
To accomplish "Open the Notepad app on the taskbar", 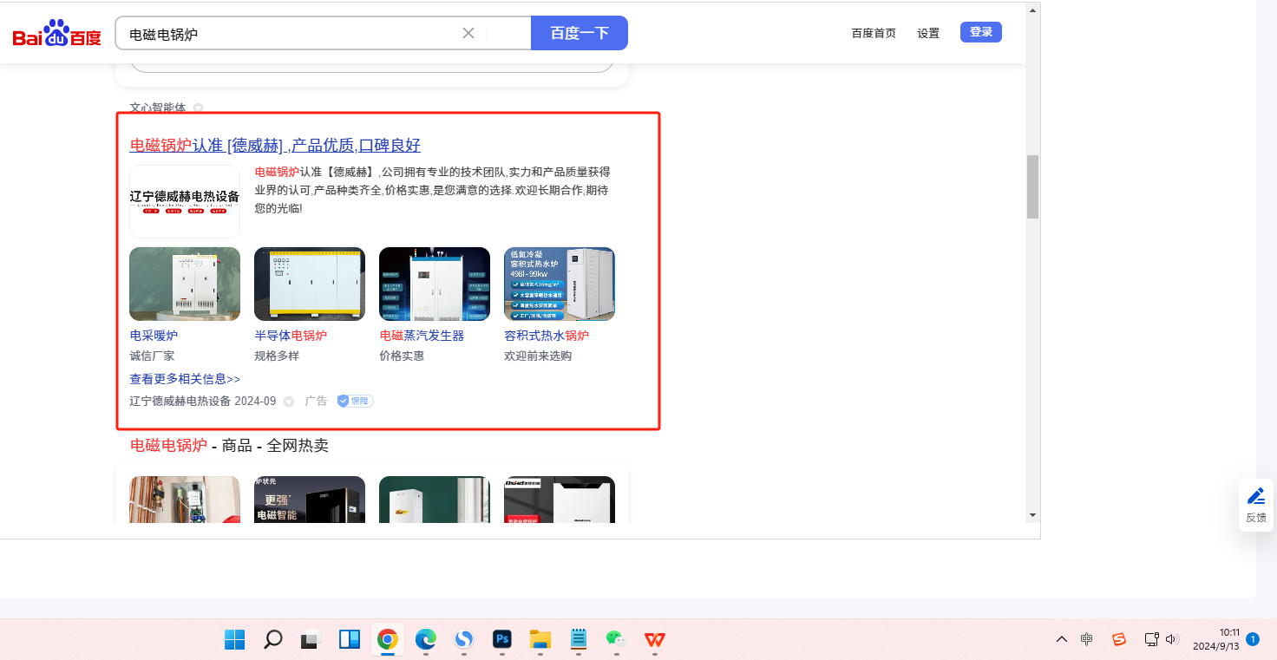I will 579,640.
